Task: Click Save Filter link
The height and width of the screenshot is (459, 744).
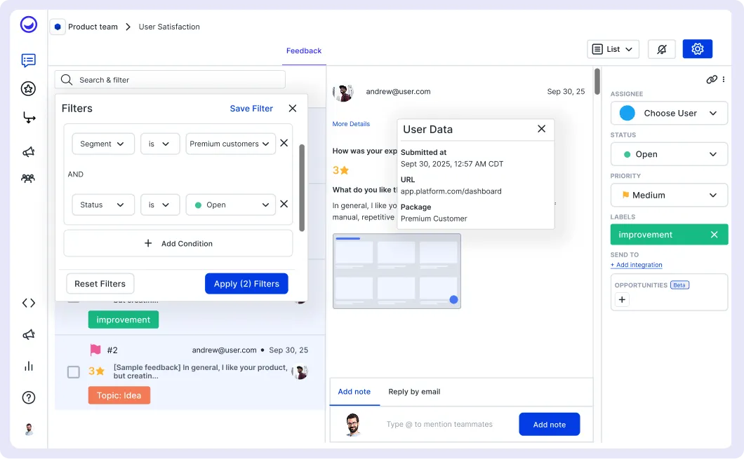Action: point(251,109)
